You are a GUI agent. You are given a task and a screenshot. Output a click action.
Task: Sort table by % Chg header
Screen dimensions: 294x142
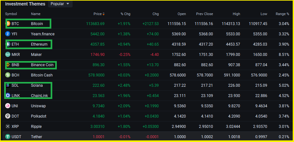coord(125,14)
